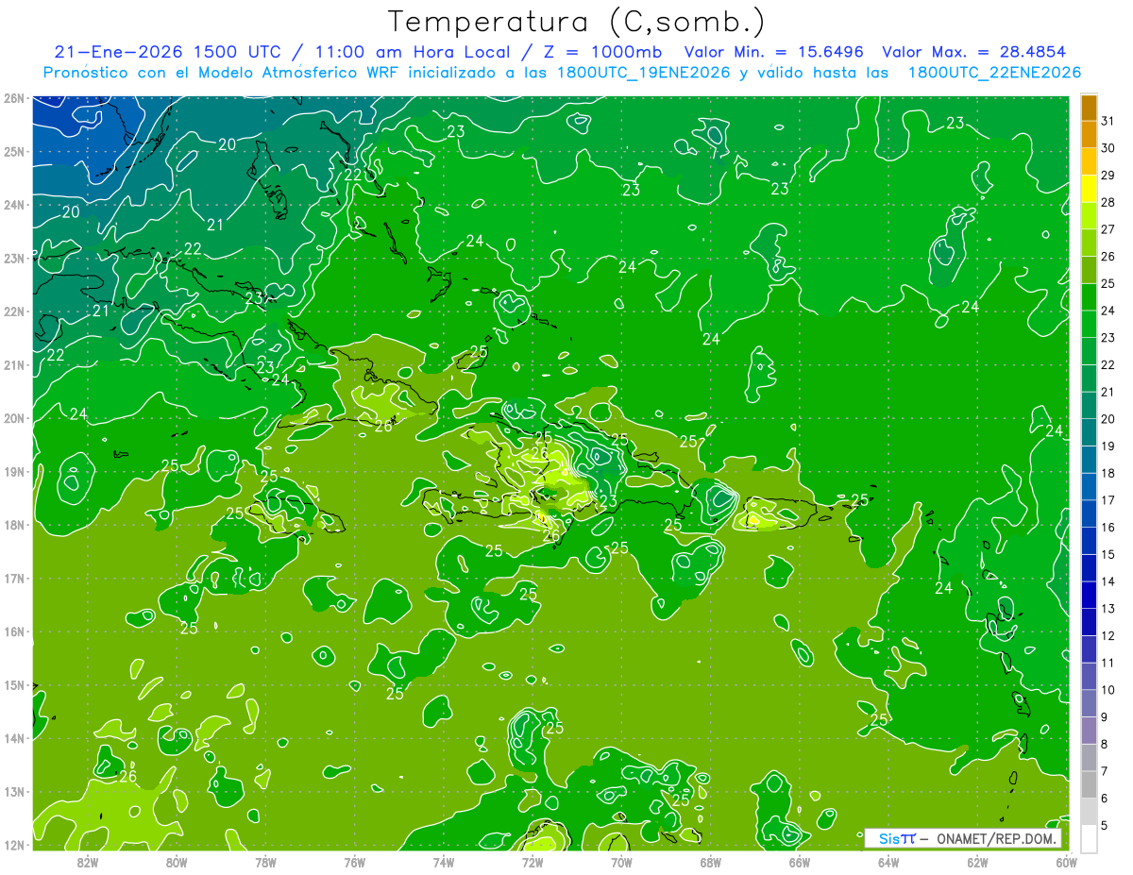
Task: Pick the dark blue legend swatch between 13 and 14
Action: [1089, 596]
